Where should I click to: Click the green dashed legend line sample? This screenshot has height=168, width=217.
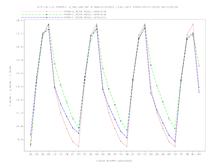click(x=42, y=15)
